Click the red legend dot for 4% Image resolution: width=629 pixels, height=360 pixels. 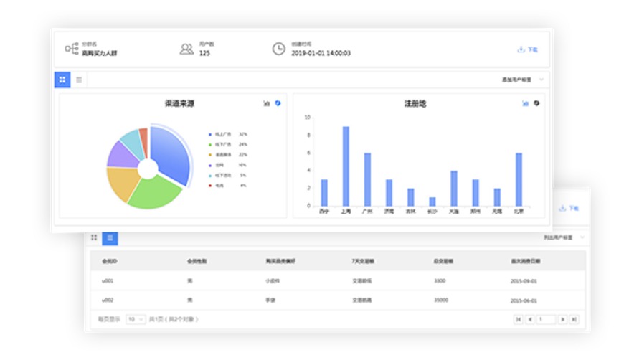210,186
